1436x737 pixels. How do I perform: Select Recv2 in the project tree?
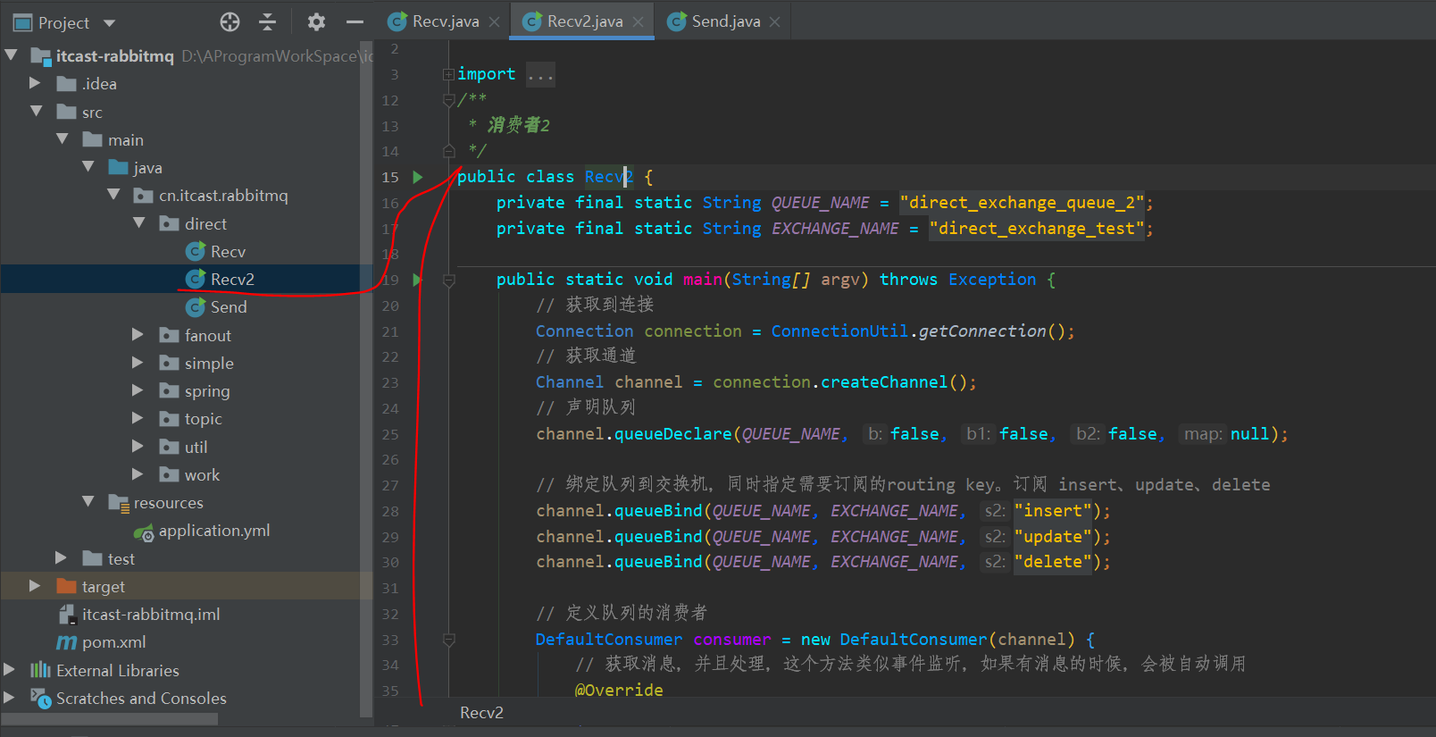click(232, 280)
